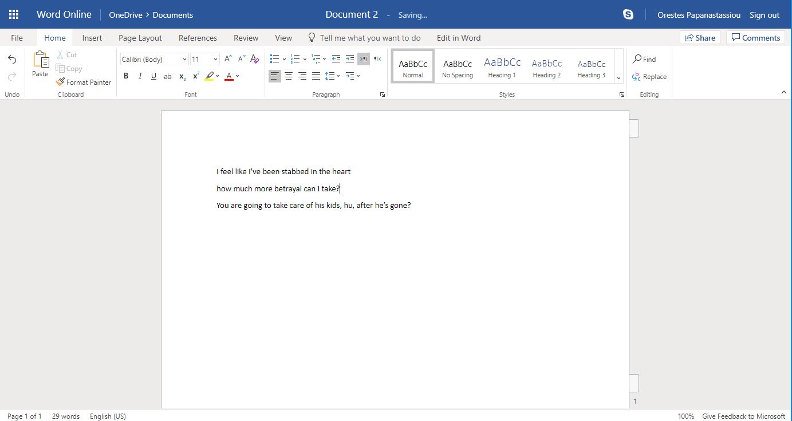Viewport: 792px width, 421px height.
Task: Decrease the paragraph indent
Action: [336, 59]
